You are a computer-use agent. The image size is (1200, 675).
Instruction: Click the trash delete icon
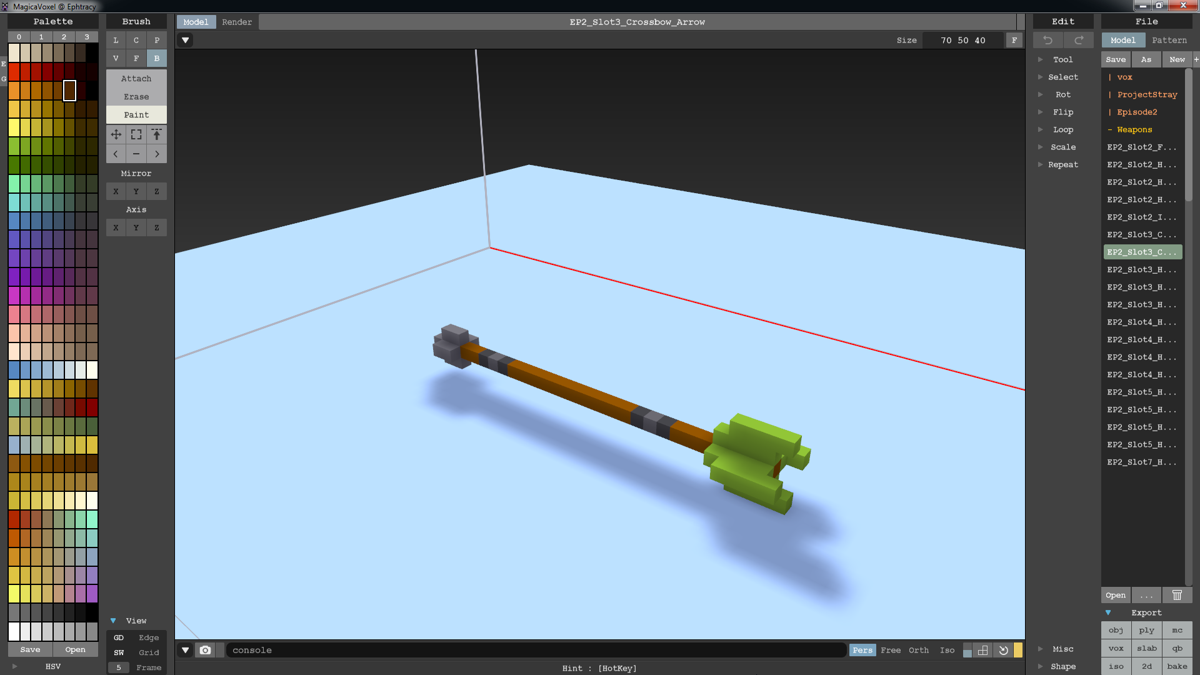(x=1177, y=595)
